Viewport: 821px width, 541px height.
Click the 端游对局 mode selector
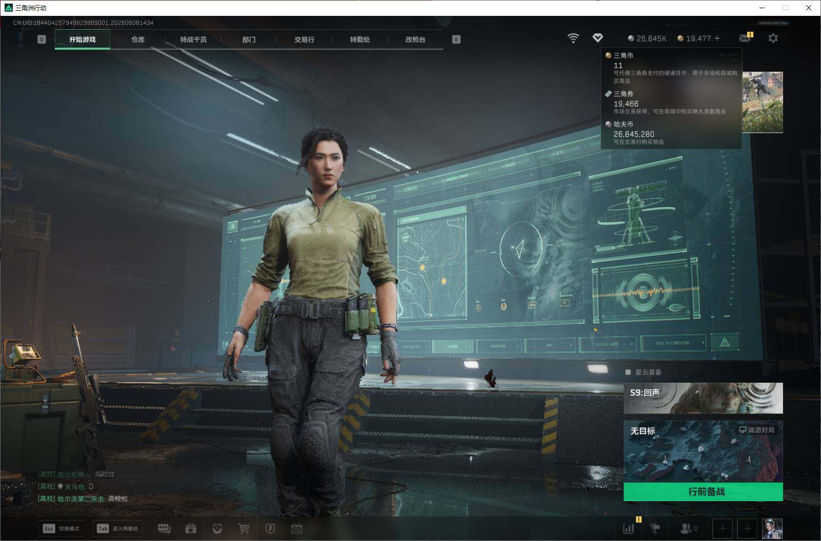point(757,430)
